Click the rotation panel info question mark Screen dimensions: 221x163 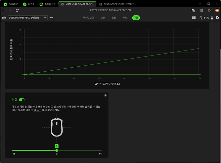(x=105, y=95)
